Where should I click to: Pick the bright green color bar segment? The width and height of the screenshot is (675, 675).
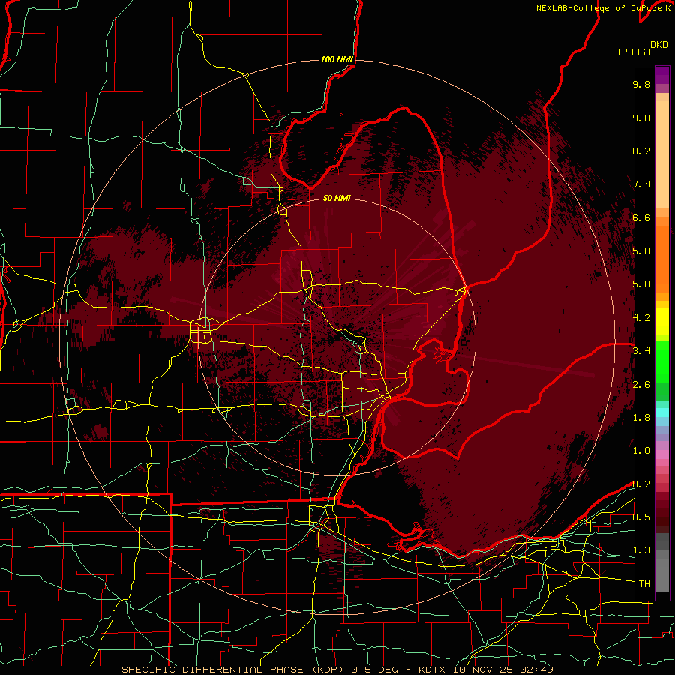point(662,361)
